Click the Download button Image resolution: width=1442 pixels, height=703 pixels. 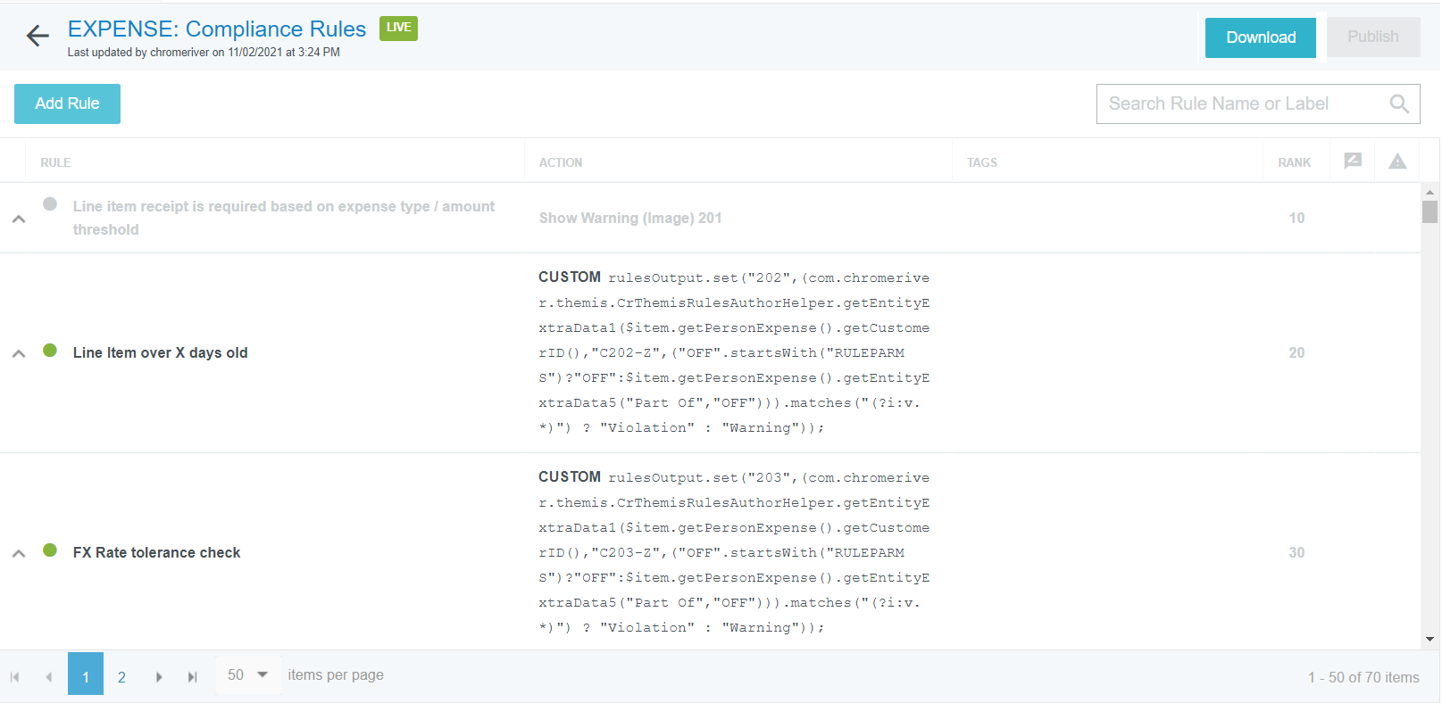tap(1260, 37)
